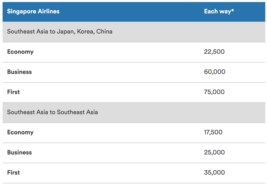
Task: Select the Southeast Asia to Southeast Asia row
Action: tap(134, 113)
